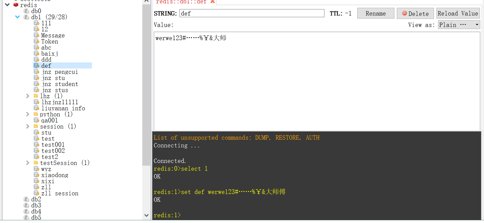Click the Rename button

376,13
